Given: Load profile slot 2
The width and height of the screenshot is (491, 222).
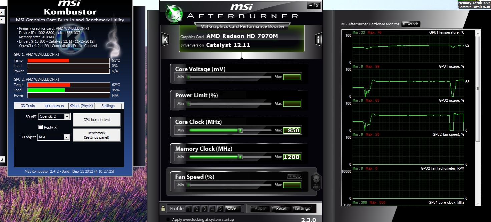Looking at the screenshot, I should (196, 209).
